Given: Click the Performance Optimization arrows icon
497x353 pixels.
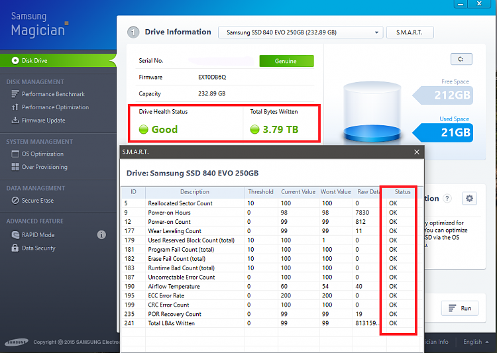Looking at the screenshot, I should click(x=15, y=107).
